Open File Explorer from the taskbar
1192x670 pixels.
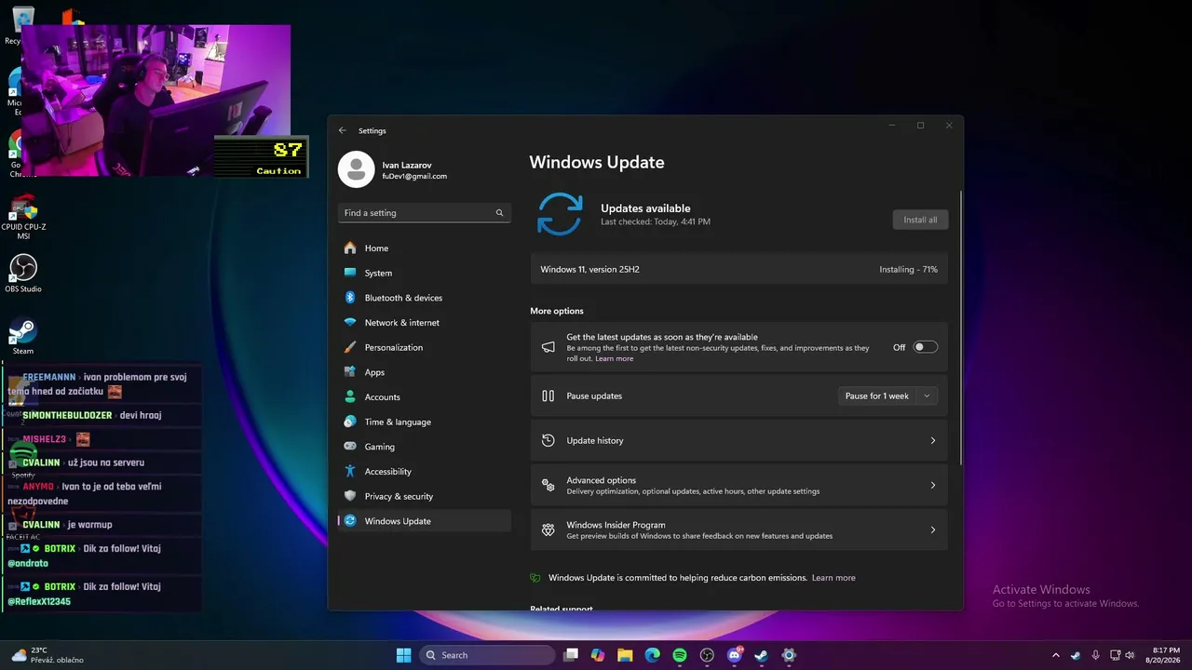[x=625, y=655]
